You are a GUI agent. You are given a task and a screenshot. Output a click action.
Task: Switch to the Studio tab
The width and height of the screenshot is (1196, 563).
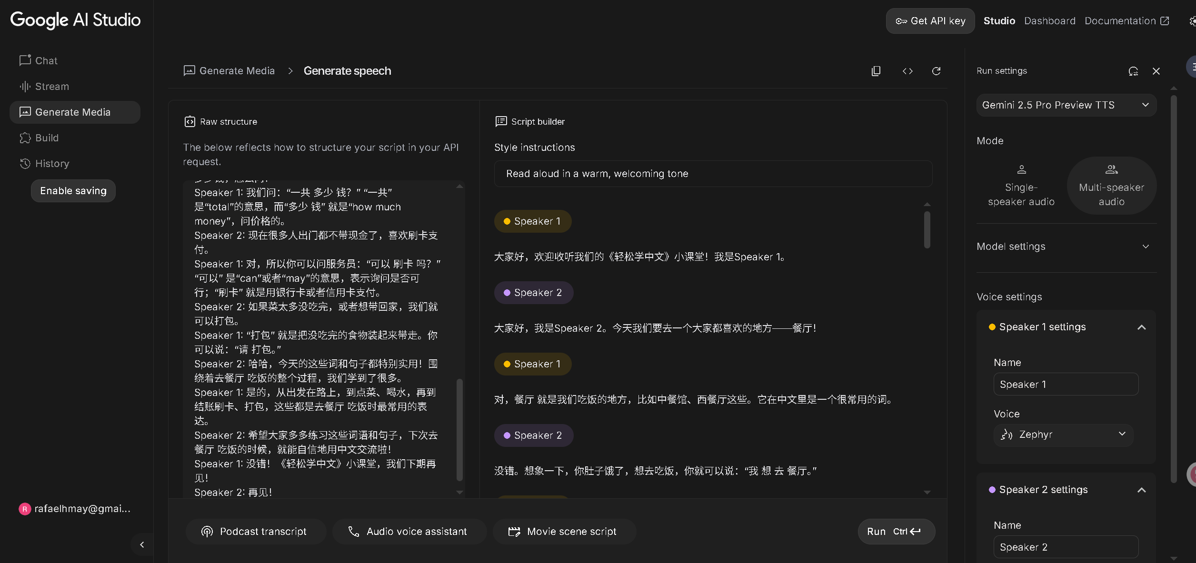999,21
